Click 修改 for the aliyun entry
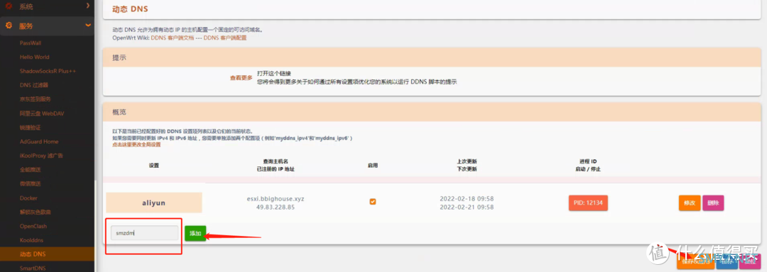The height and width of the screenshot is (272, 767). pyautogui.click(x=689, y=203)
